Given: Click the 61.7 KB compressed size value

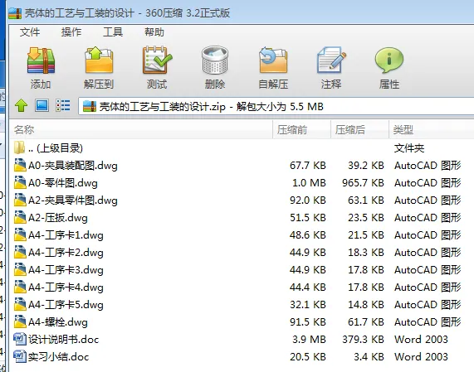Looking at the screenshot, I should pos(366,322).
